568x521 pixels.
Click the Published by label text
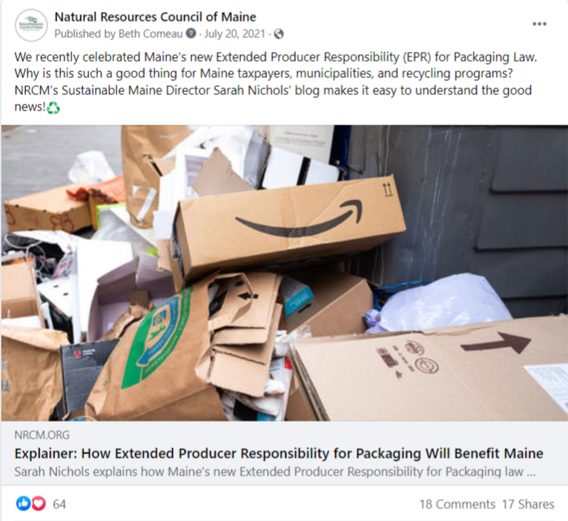tap(85, 33)
